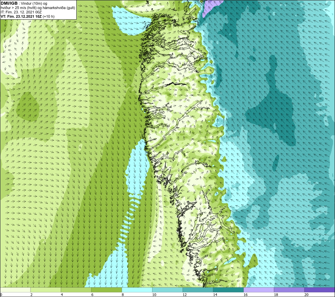Click the above-20 m/s dark violet swatch
335x297 pixels.
coord(320,290)
